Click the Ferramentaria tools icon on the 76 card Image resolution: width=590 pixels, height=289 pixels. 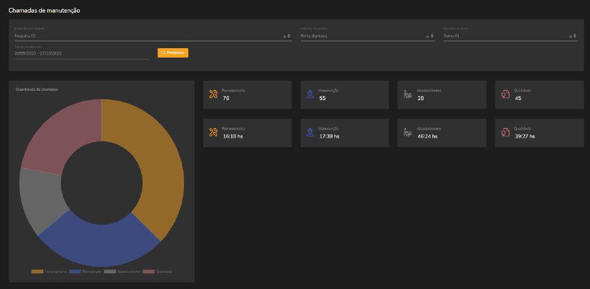coord(213,94)
